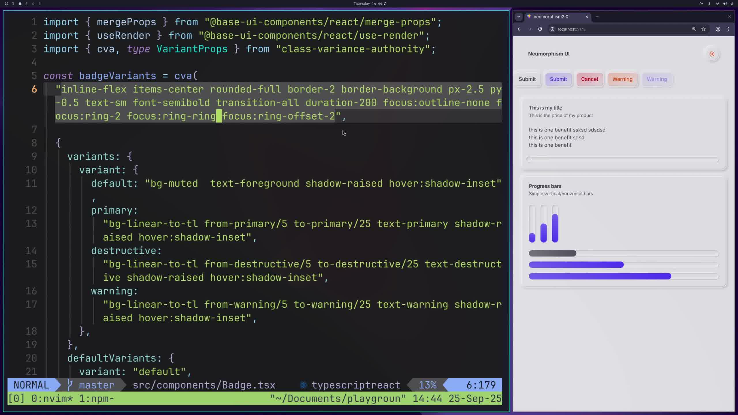Open the browser three-dots menu
Viewport: 738px width, 415px height.
point(728,29)
